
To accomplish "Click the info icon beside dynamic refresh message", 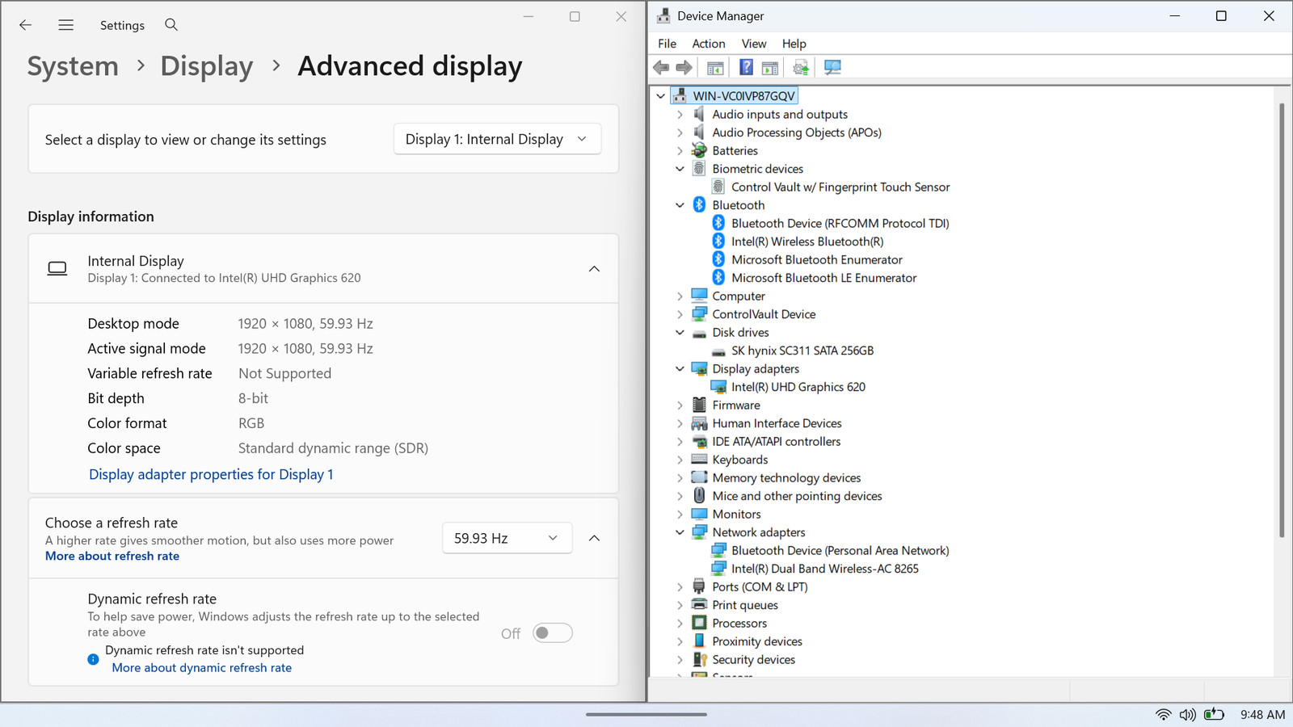I will 93,659.
